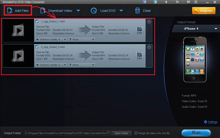Click the output format dropdown arrow
This screenshot has width=220, height=138.
click(x=216, y=29)
